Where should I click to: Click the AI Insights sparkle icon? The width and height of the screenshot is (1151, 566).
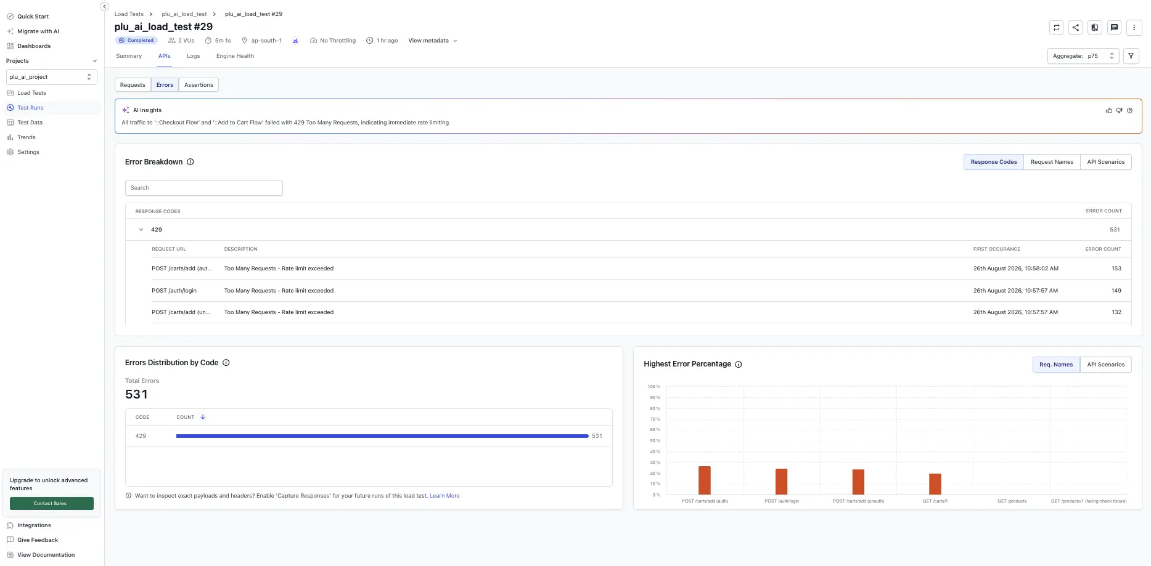pos(126,110)
